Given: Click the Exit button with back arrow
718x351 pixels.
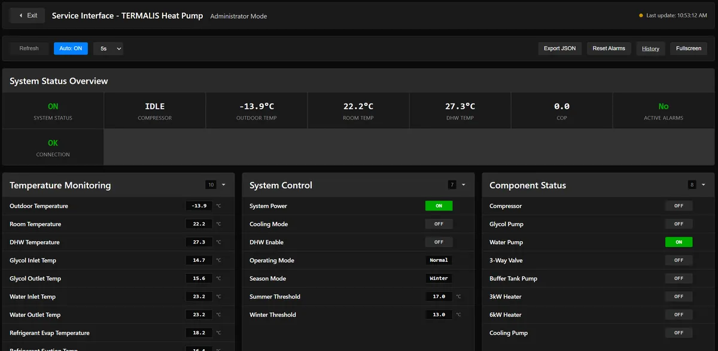Looking at the screenshot, I should pos(28,16).
